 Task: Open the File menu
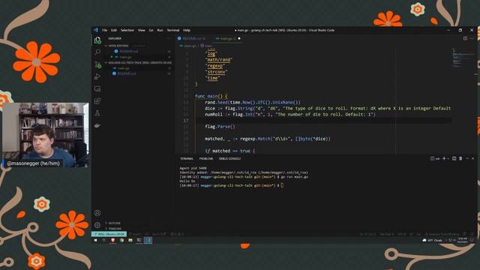coord(105,30)
